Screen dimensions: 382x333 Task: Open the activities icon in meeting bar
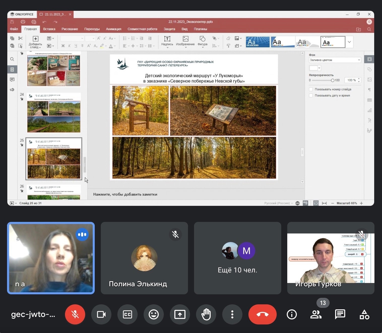tap(364, 314)
